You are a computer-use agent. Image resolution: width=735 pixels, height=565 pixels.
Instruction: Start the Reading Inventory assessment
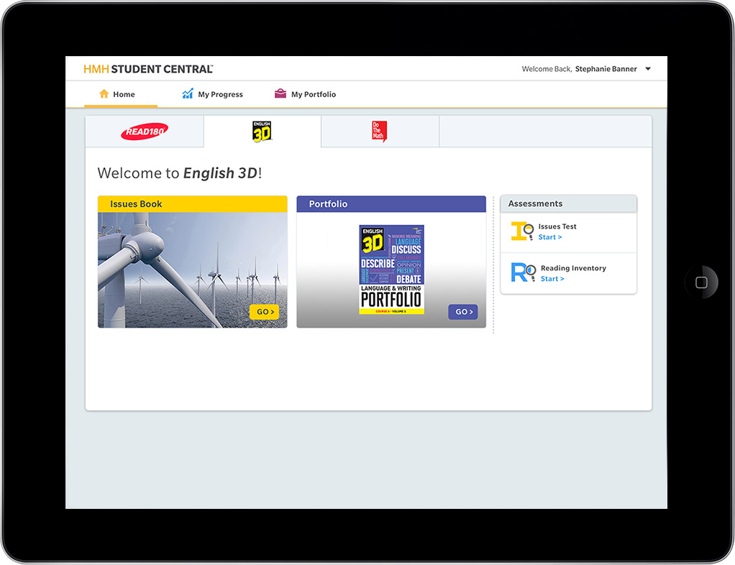point(552,279)
